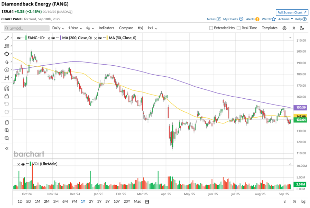This screenshot has height=208, width=310.
Task: Open the 1x1 layout dropdown
Action: [x=152, y=28]
